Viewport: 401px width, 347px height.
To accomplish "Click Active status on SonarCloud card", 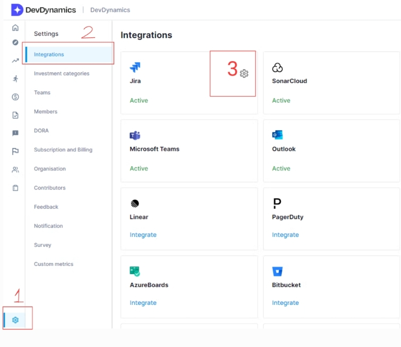I will click(x=281, y=100).
